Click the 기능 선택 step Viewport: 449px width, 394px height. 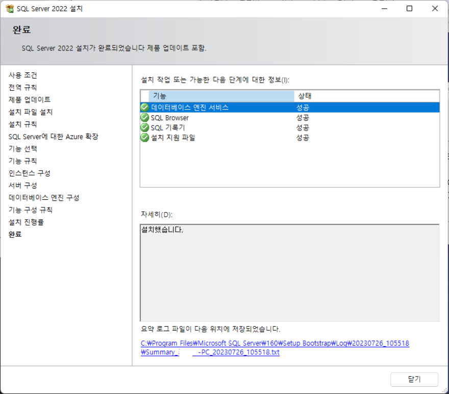pos(22,148)
